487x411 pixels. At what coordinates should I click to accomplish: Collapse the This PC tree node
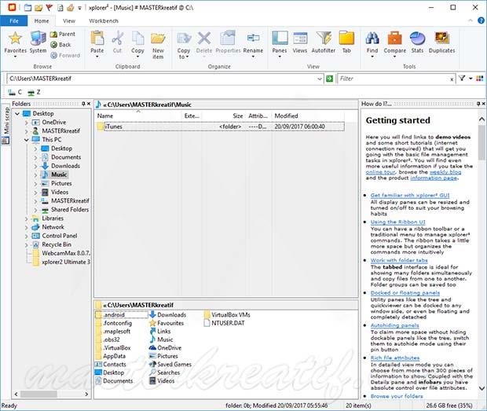[x=27, y=140]
